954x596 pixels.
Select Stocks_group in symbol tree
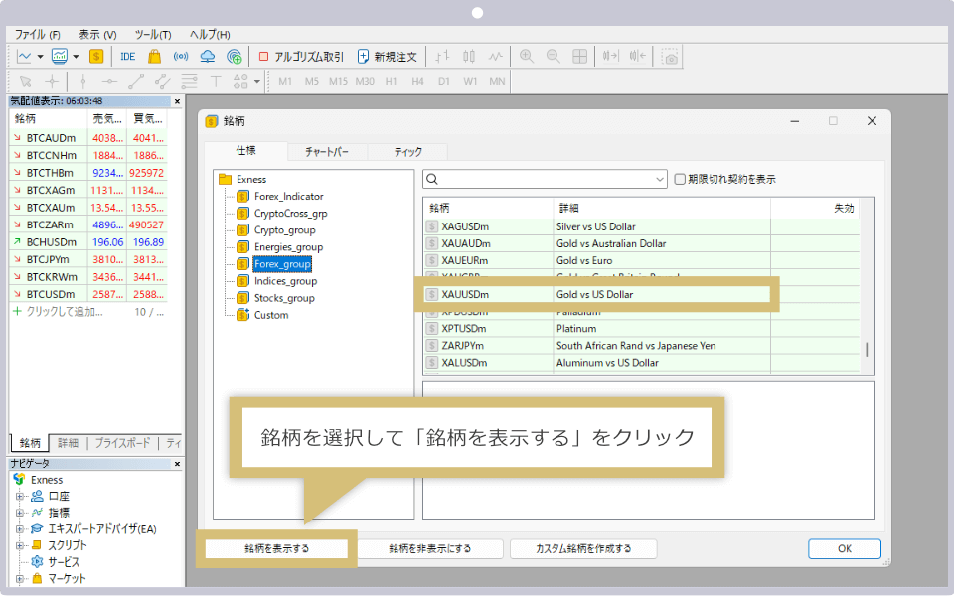coord(284,298)
